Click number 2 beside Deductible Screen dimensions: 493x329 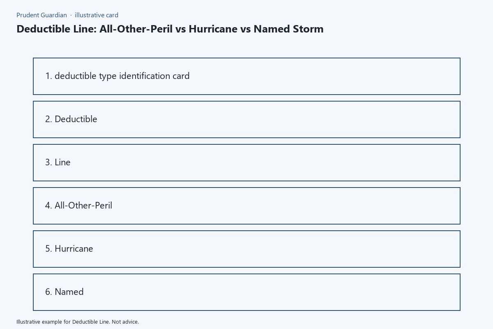48,119
